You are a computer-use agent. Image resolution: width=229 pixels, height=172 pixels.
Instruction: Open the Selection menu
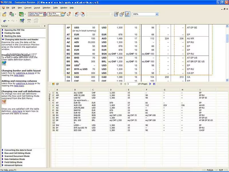tap(46, 8)
